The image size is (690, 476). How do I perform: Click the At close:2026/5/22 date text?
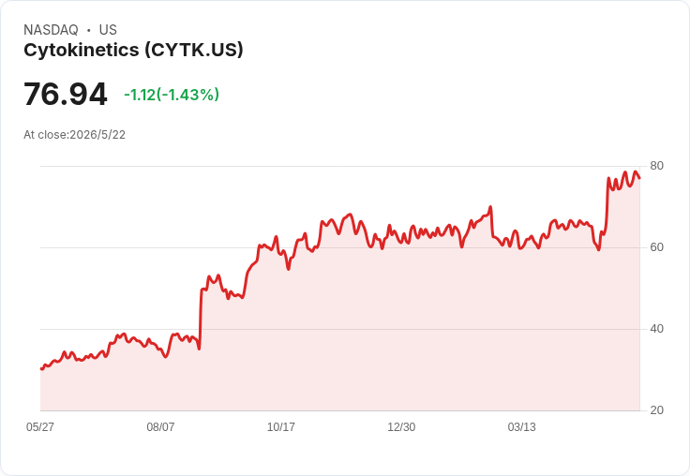74,135
